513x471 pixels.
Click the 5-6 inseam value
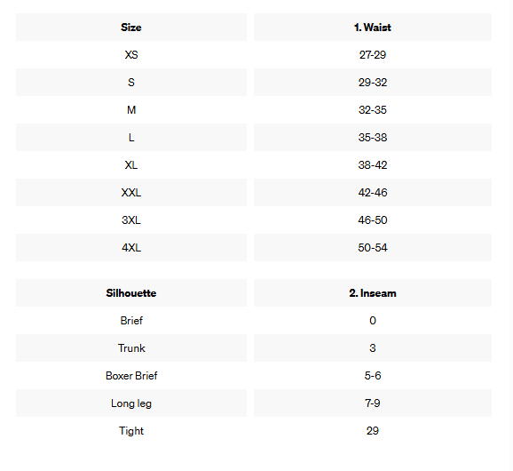pos(372,375)
